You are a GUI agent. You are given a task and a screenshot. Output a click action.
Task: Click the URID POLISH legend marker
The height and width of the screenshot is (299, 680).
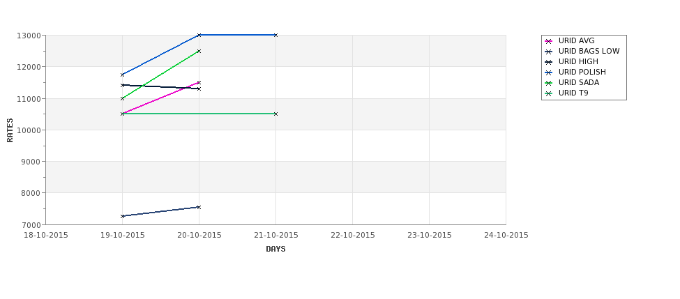click(x=549, y=72)
